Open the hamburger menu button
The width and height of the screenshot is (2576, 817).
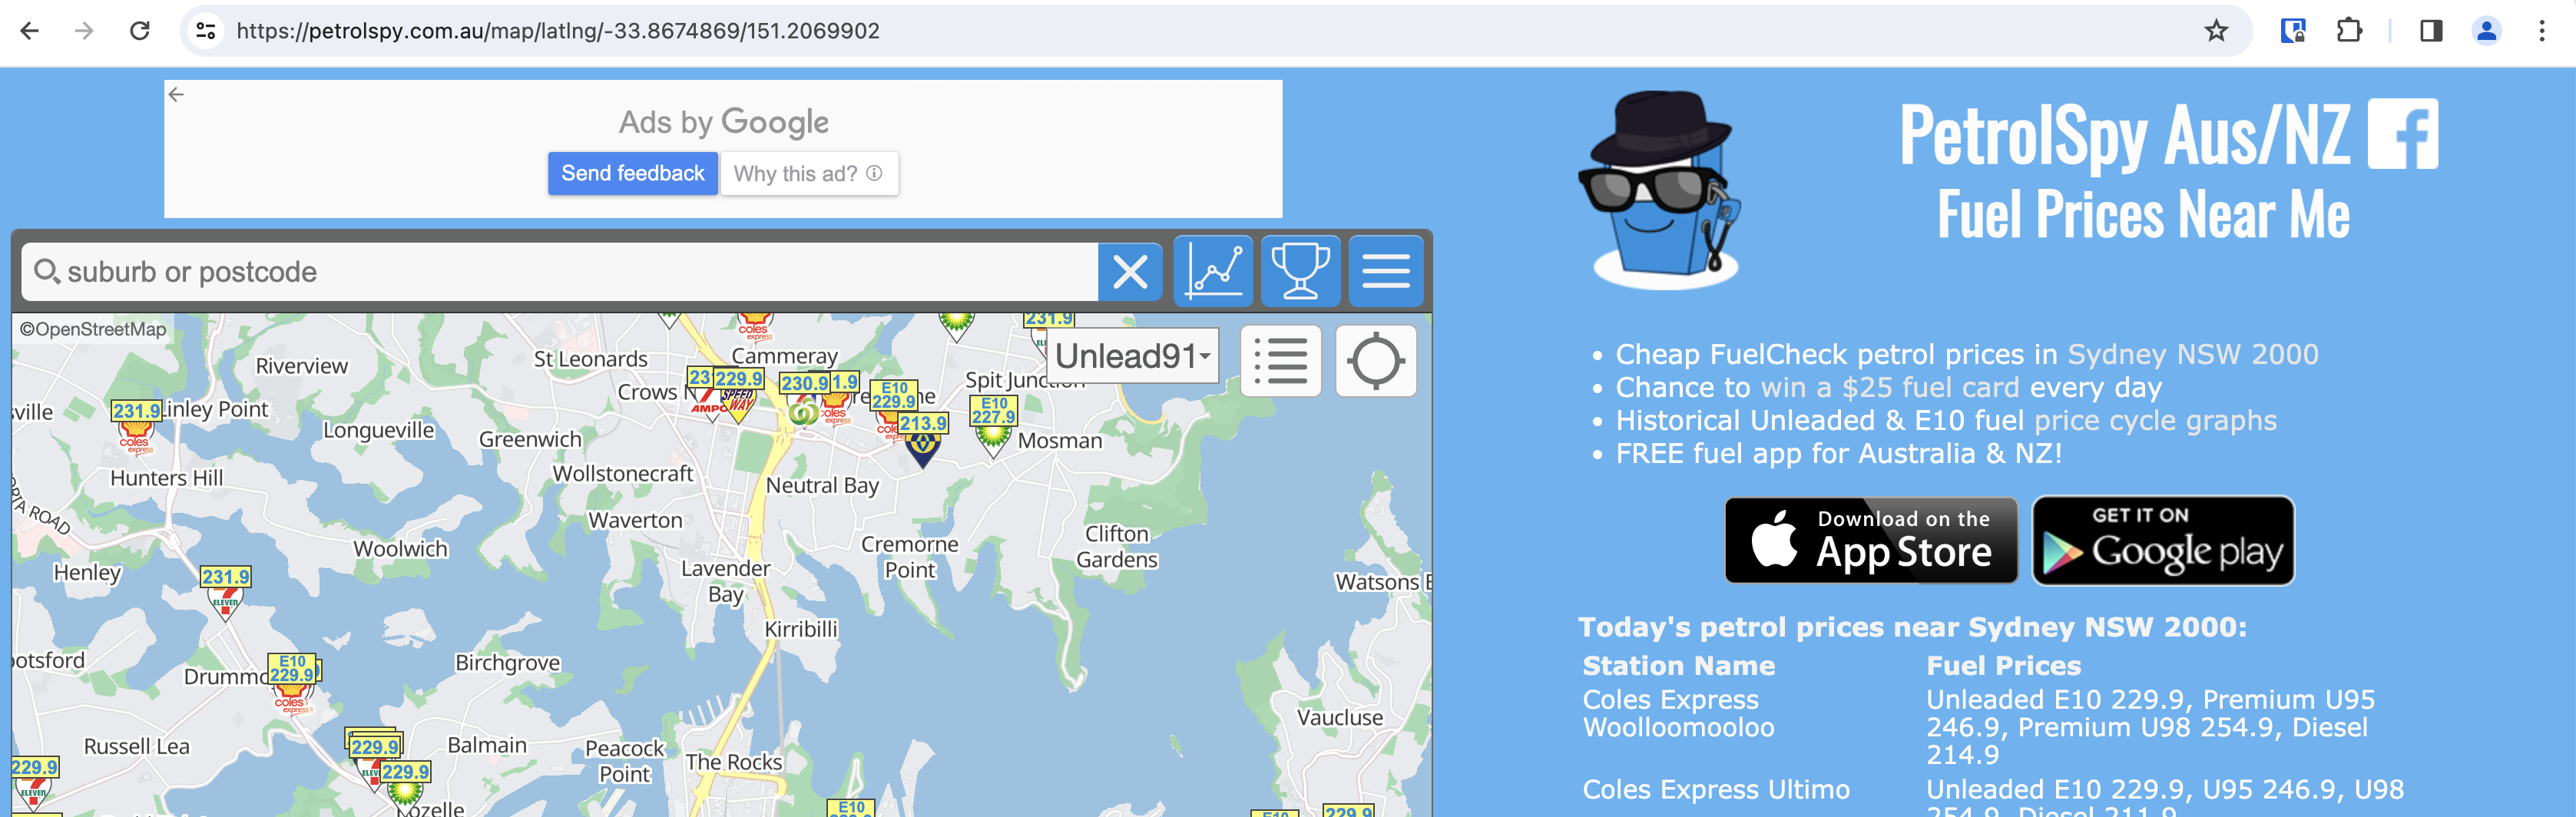click(x=1385, y=271)
